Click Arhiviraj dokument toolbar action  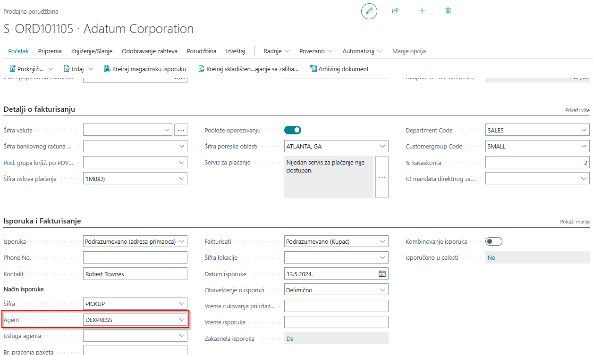click(x=339, y=69)
